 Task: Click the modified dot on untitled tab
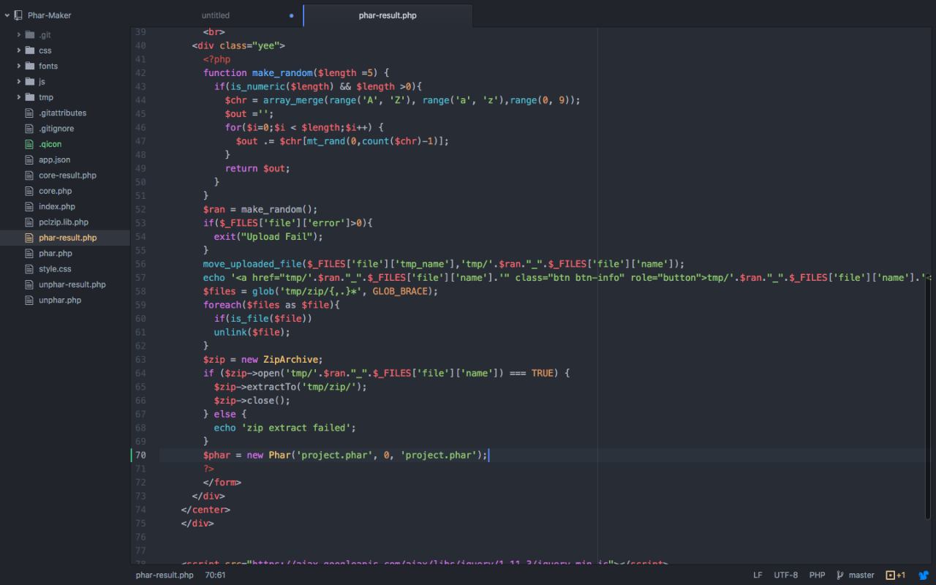click(x=291, y=15)
